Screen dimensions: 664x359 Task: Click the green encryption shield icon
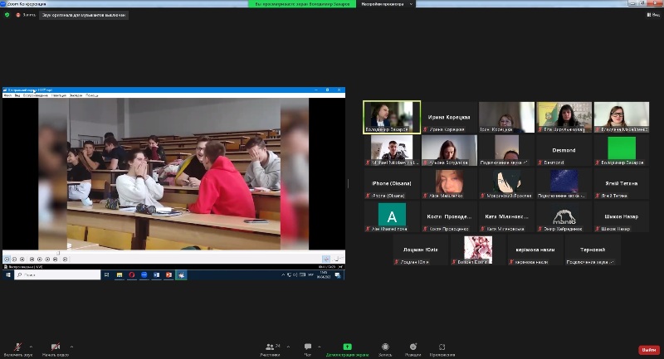pyautogui.click(x=8, y=15)
